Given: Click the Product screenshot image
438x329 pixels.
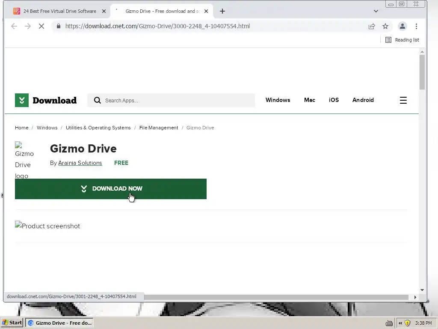Looking at the screenshot, I should [x=47, y=225].
